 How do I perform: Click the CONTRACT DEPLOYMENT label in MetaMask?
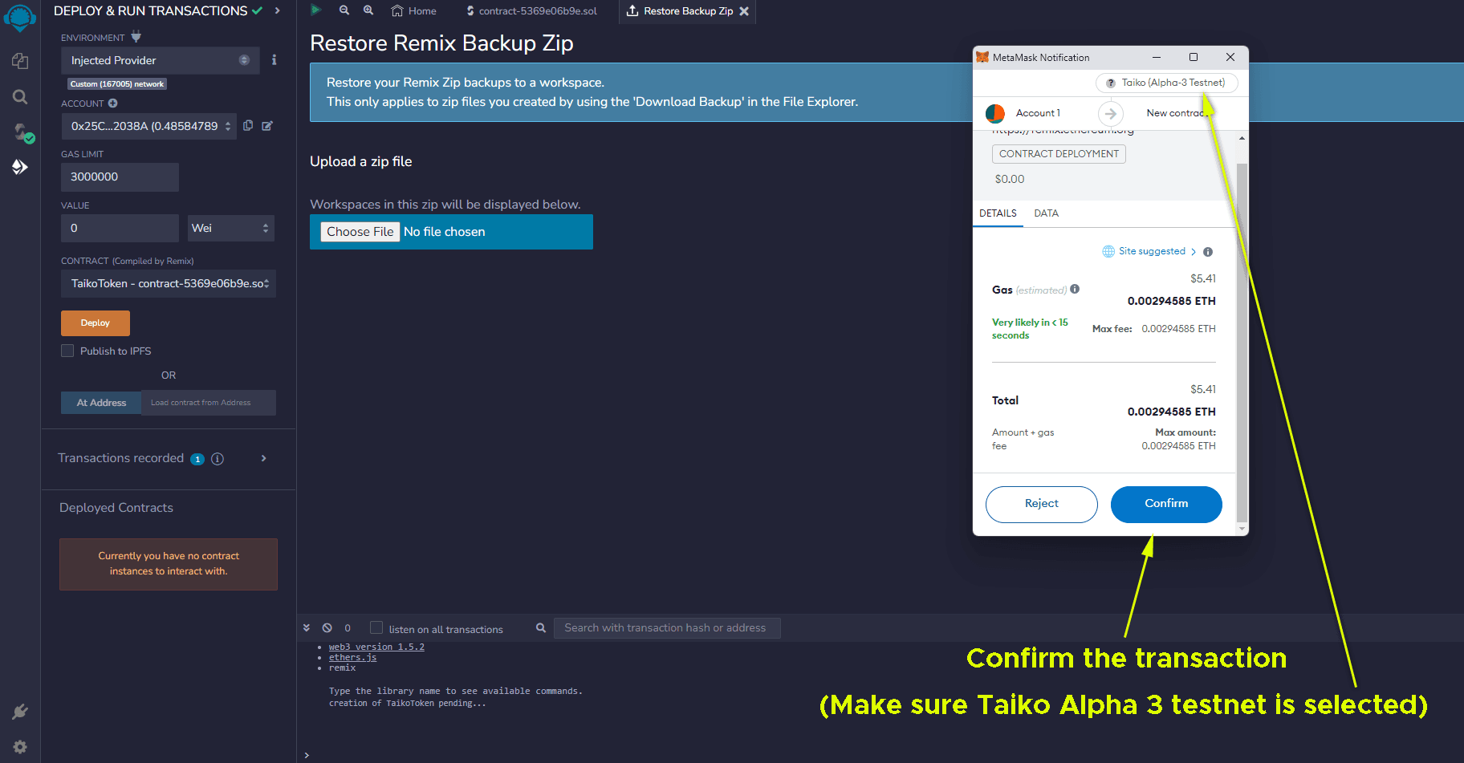click(x=1059, y=154)
